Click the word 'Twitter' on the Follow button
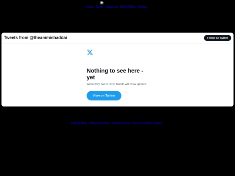Image resolution: width=235 pixels, height=176 pixels. pyautogui.click(x=224, y=38)
